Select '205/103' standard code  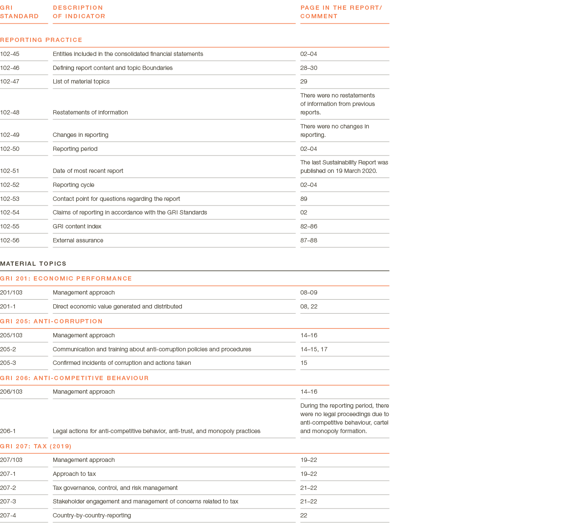pyautogui.click(x=11, y=335)
